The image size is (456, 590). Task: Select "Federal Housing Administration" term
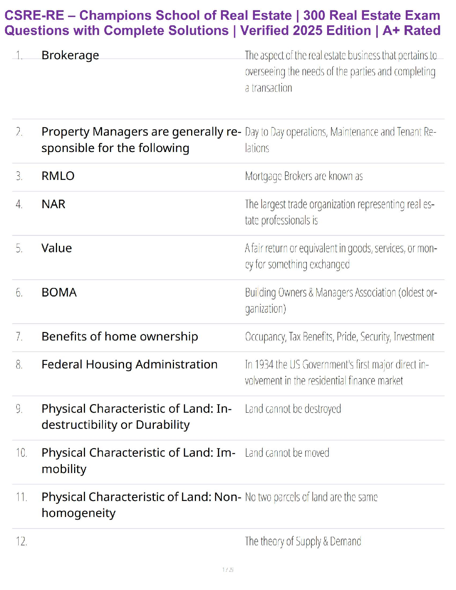coord(129,364)
